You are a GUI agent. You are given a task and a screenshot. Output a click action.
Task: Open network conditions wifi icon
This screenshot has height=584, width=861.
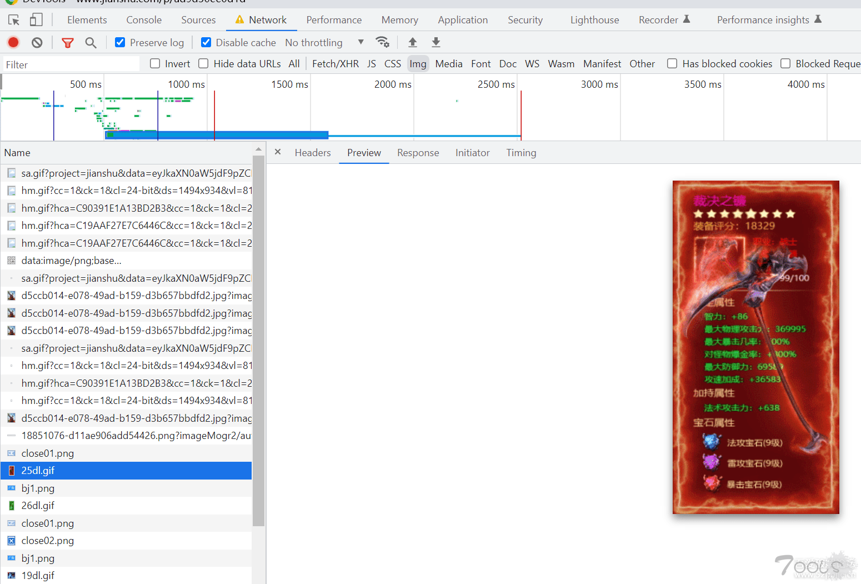383,42
